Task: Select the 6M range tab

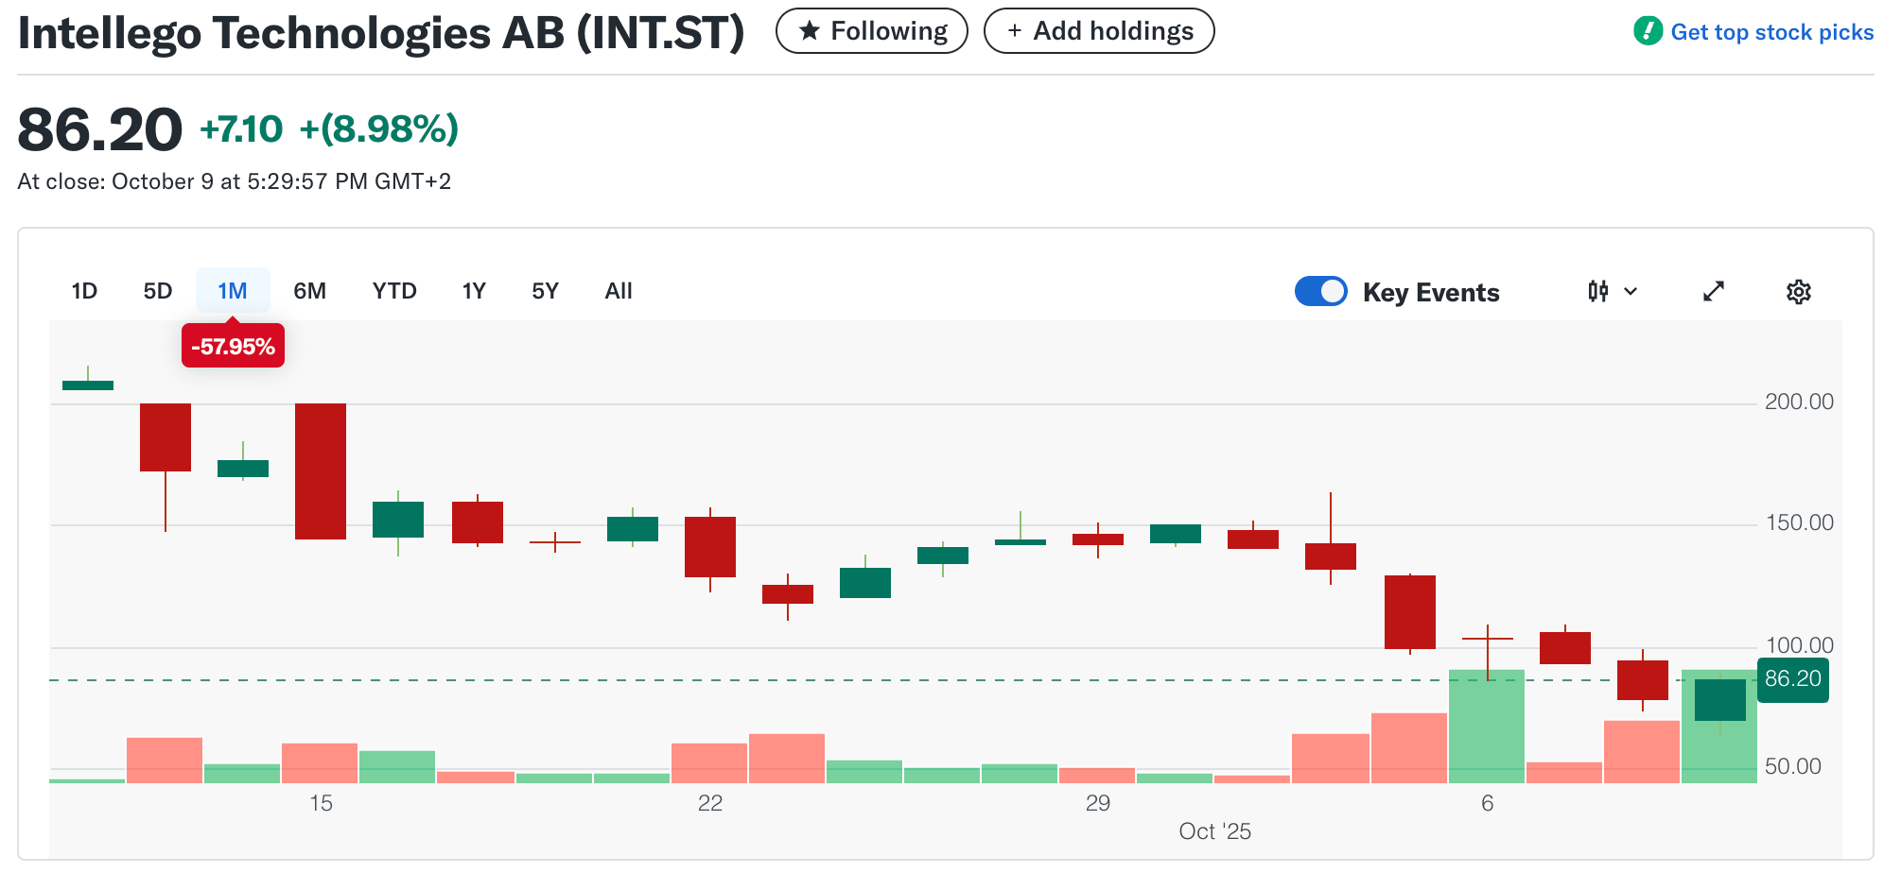Action: coord(309,291)
